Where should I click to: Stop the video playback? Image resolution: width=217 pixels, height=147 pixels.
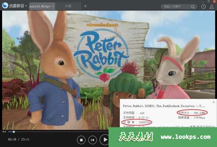click(x=82, y=139)
